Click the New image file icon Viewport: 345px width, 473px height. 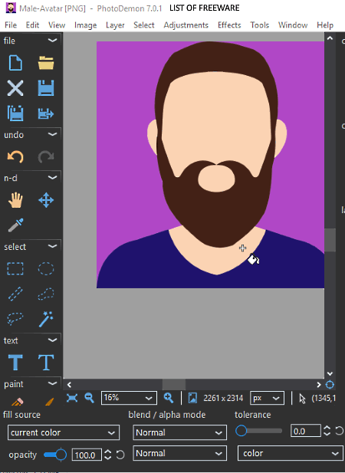point(15,63)
